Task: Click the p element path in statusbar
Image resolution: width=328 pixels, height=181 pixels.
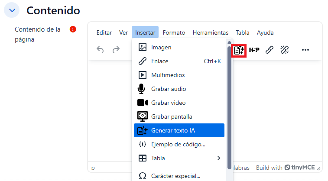Action: point(93,168)
